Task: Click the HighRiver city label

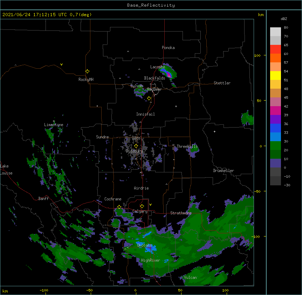Action: click(x=151, y=260)
